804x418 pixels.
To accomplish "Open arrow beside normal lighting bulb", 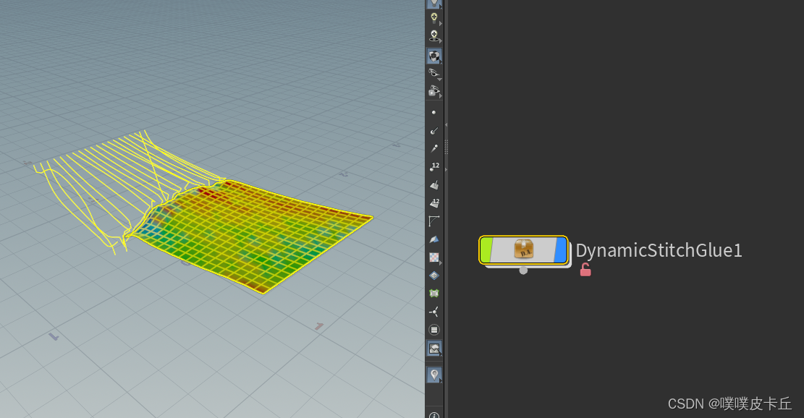I will (441, 24).
